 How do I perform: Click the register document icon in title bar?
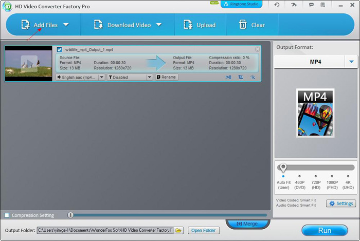tap(322, 5)
